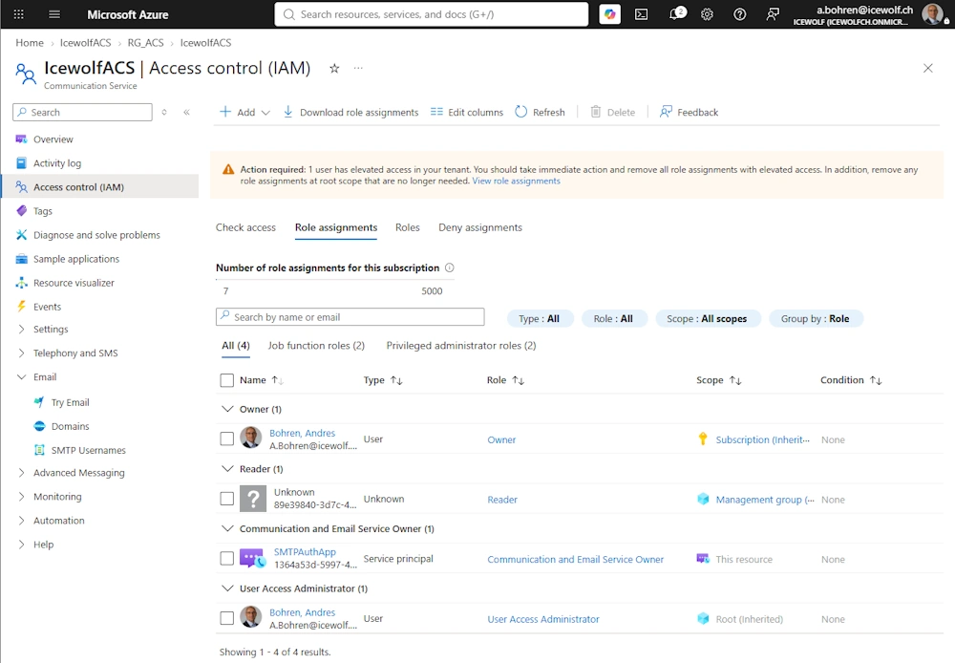The width and height of the screenshot is (955, 663).
Task: Select the Unknown Reader assignment checkbox
Action: tap(226, 499)
